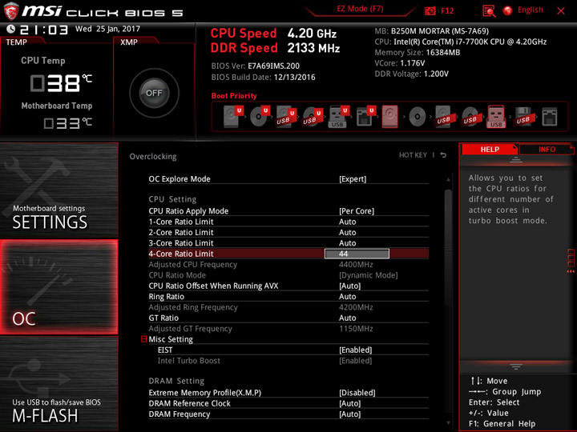Click the MSI dragon shield logo
The image size is (577, 432).
coord(10,11)
